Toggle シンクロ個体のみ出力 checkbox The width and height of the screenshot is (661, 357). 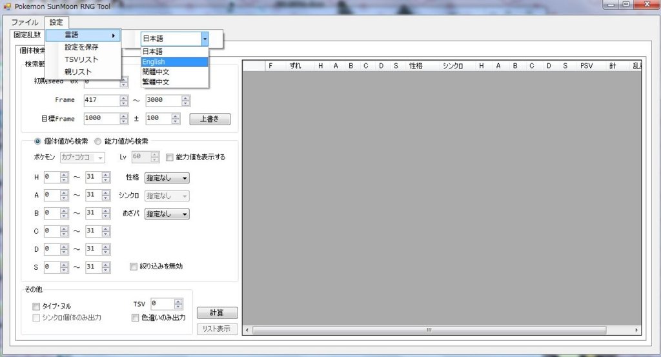(67, 318)
